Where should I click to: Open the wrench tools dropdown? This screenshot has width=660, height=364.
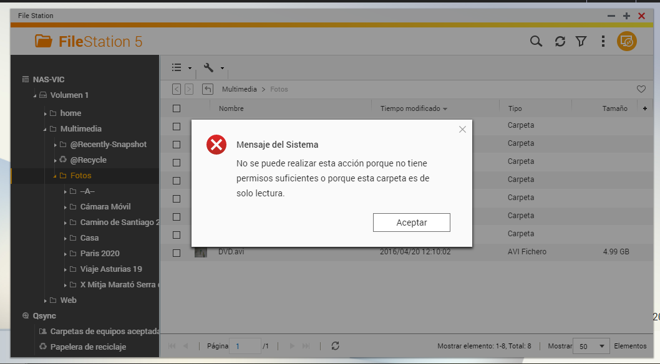click(x=213, y=68)
